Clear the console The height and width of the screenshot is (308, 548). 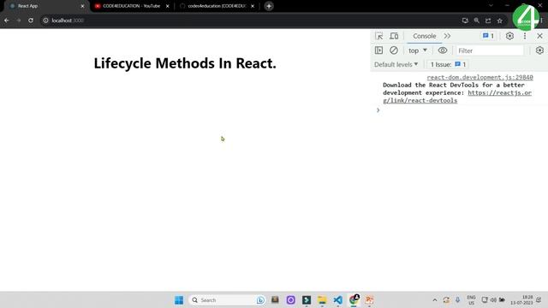click(x=394, y=50)
